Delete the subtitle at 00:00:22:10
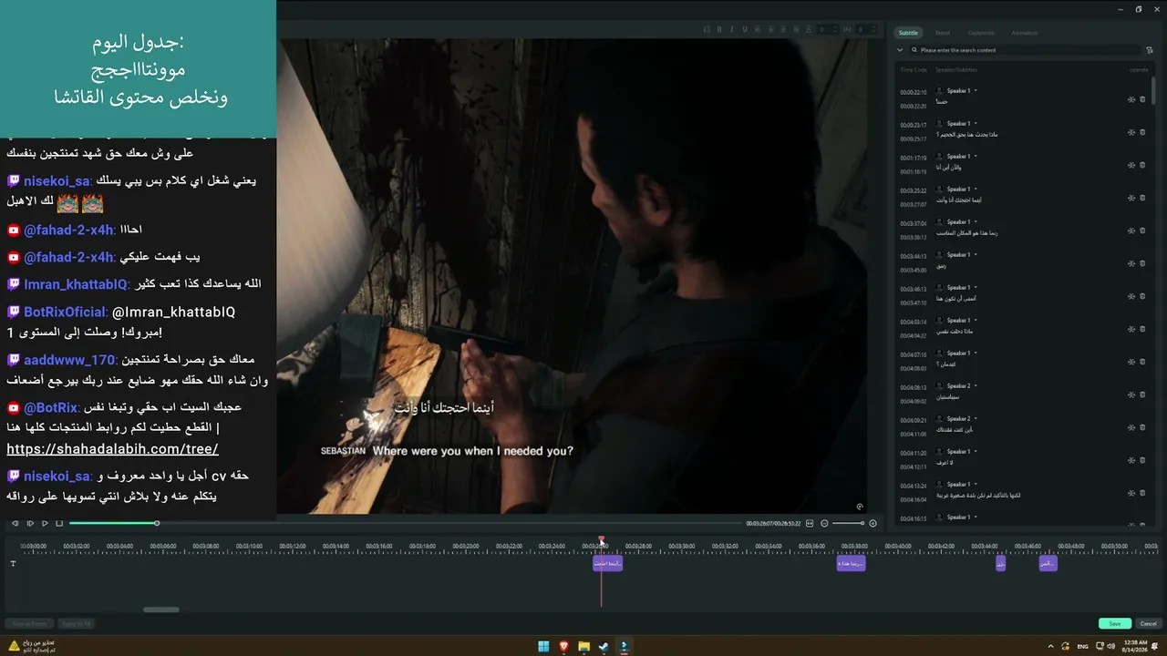1167x656 pixels. 1142,99
